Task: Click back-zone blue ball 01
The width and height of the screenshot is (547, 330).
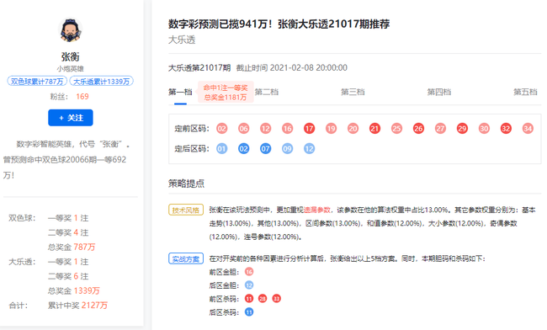Action: point(222,149)
